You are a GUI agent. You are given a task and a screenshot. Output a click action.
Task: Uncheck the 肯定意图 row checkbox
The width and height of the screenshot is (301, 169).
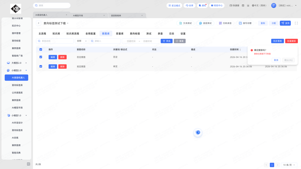[x=41, y=66]
